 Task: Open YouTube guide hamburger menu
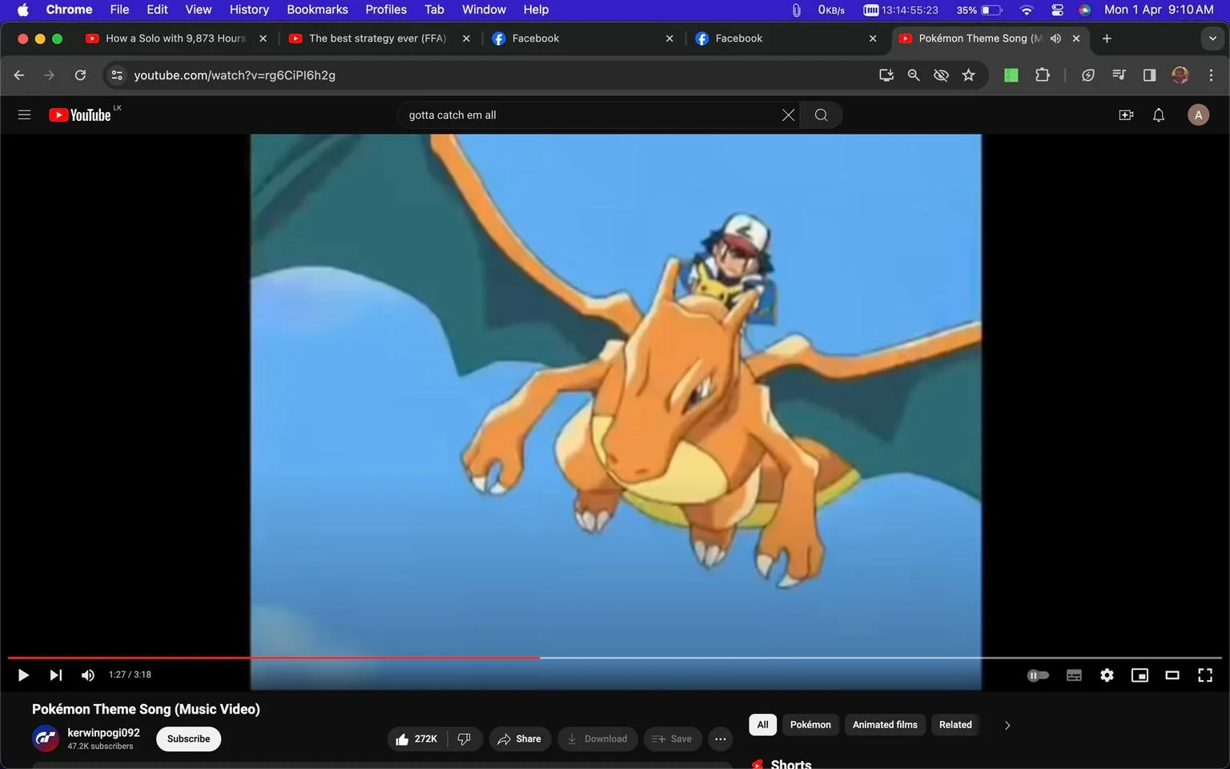pyautogui.click(x=24, y=115)
